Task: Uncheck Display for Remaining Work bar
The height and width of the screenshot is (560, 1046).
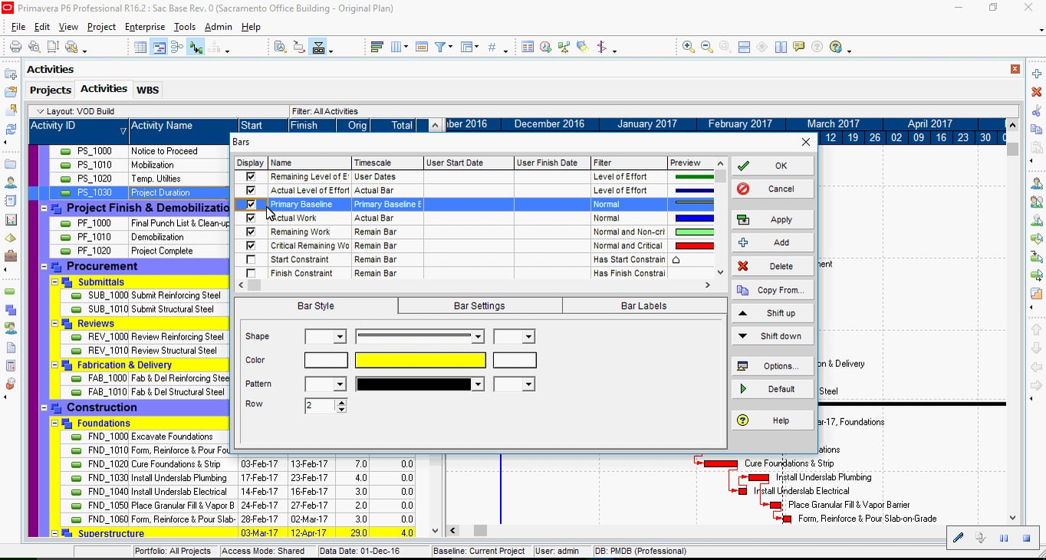Action: pyautogui.click(x=251, y=232)
